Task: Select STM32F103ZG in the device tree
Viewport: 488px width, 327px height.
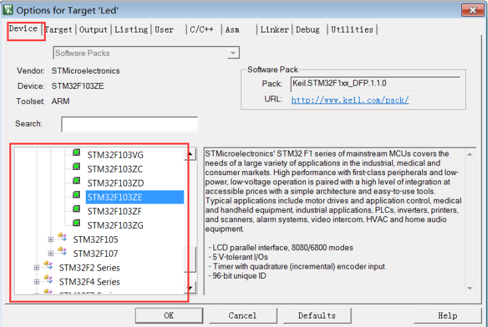Action: click(115, 226)
